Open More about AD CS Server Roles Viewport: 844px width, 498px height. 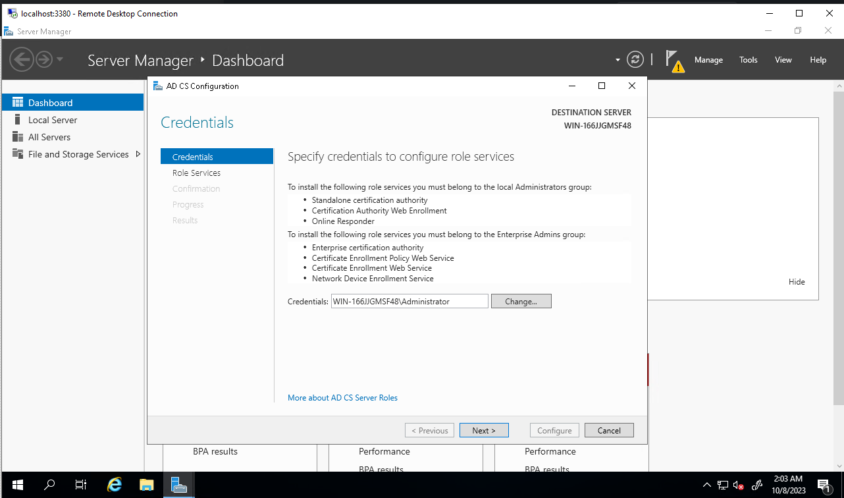pyautogui.click(x=342, y=398)
